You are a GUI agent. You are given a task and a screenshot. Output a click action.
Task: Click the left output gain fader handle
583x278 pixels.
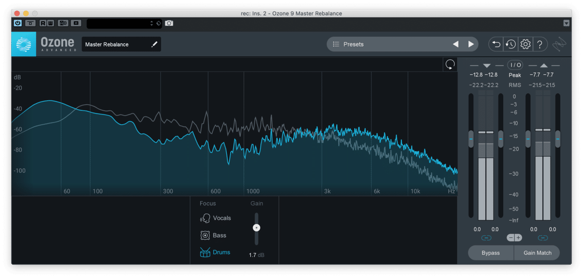point(528,139)
